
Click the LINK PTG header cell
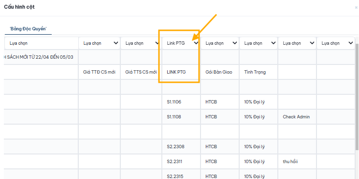(x=181, y=72)
